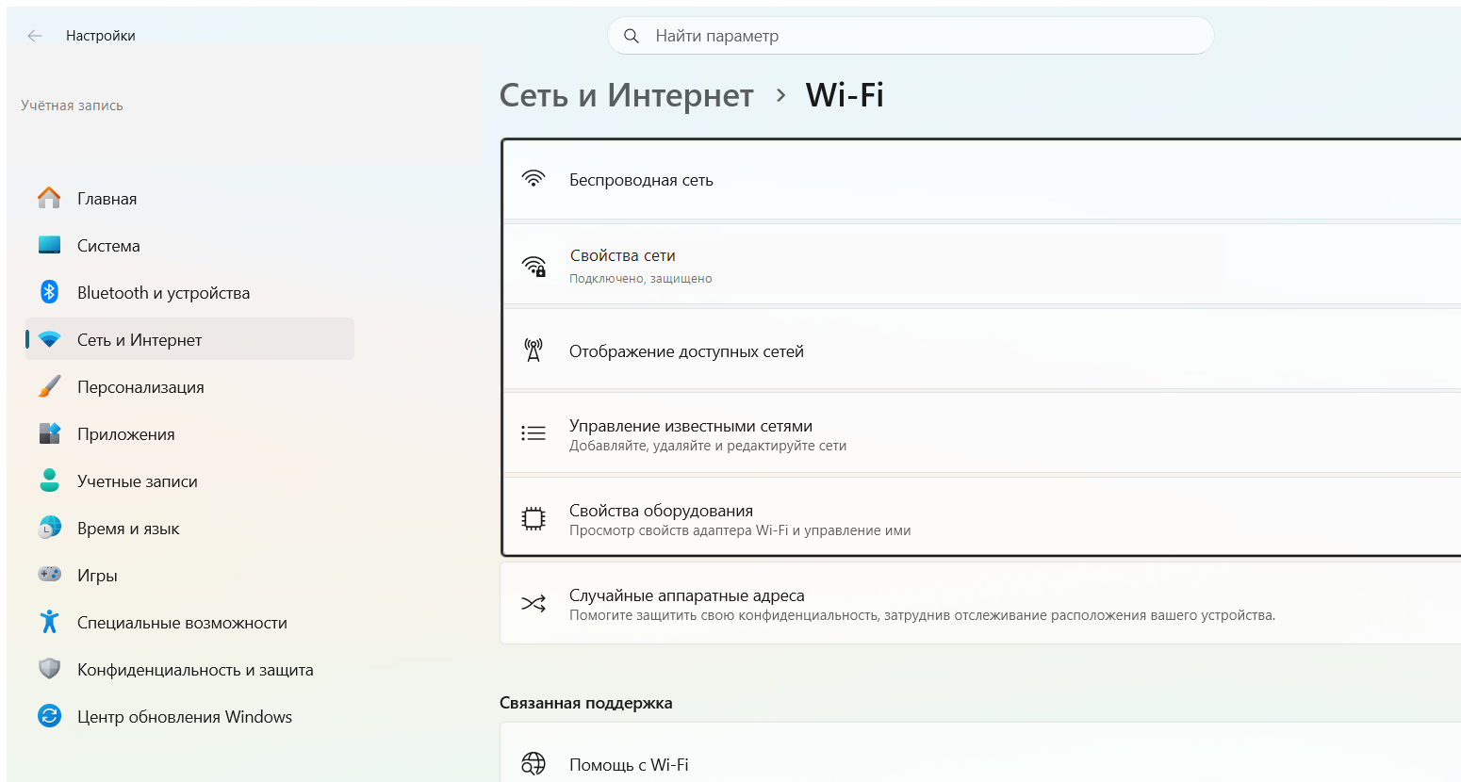
Task: Open the Приложения section
Action: coord(189,433)
